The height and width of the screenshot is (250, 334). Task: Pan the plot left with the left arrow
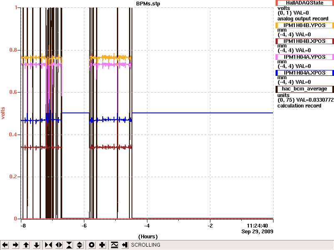pyautogui.click(x=5, y=245)
